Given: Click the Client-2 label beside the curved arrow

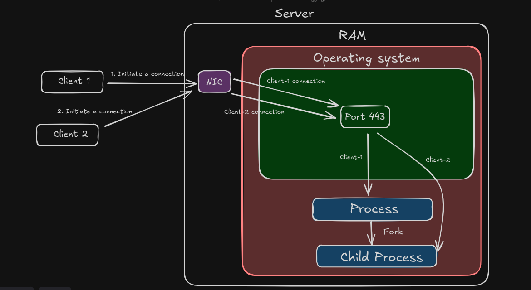Looking at the screenshot, I should (x=438, y=159).
